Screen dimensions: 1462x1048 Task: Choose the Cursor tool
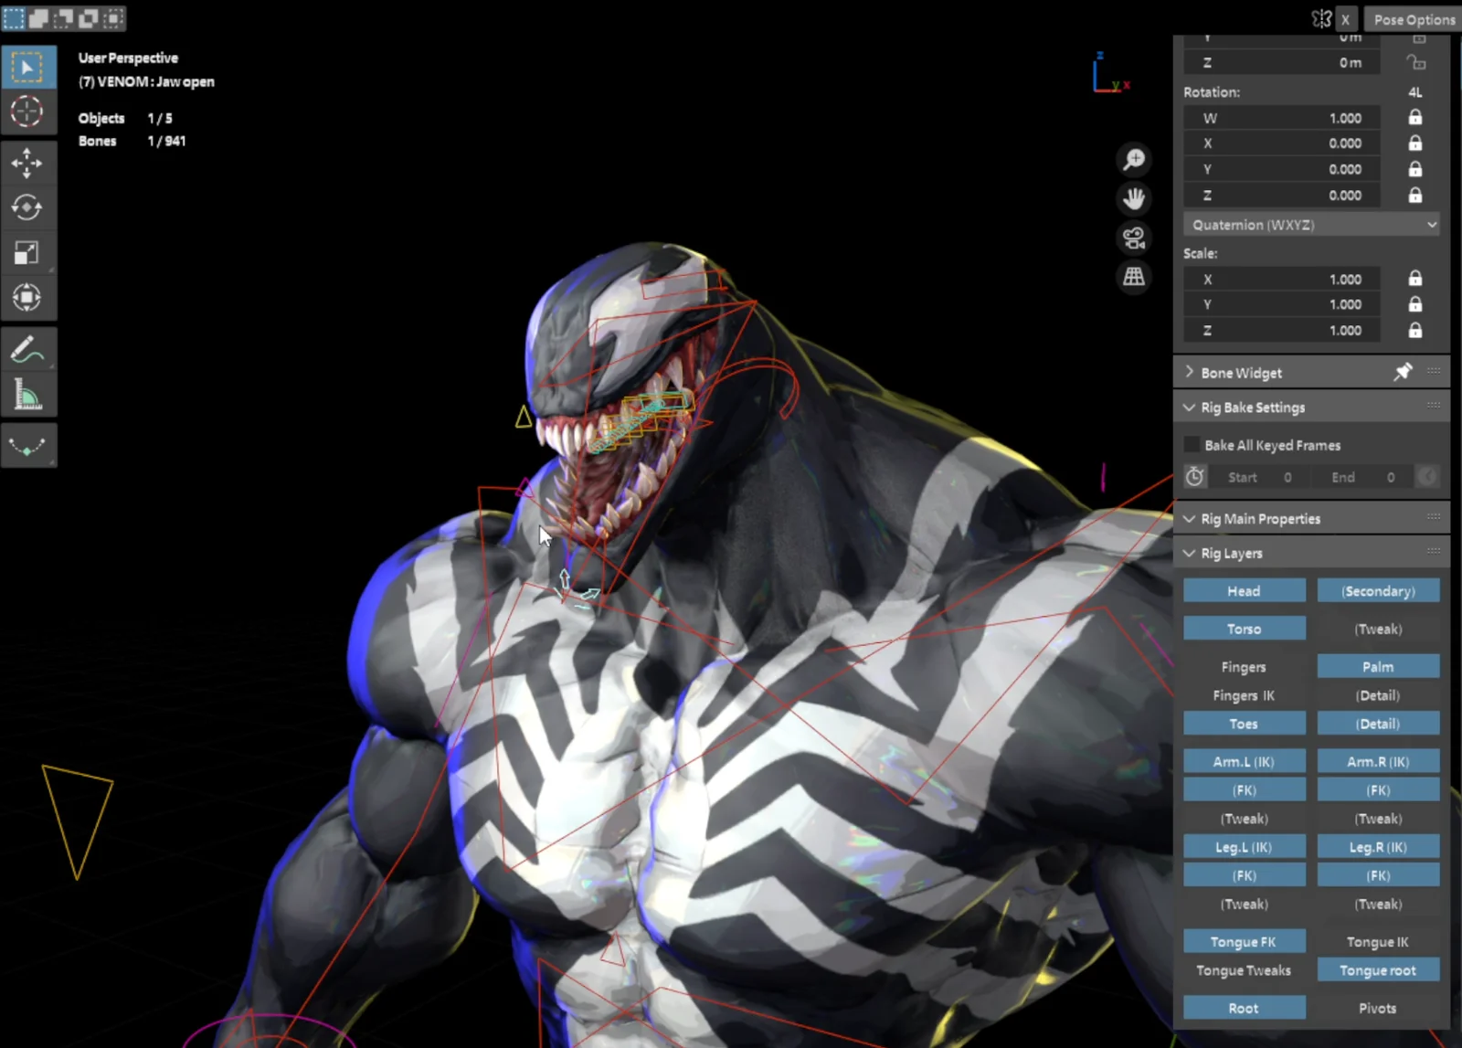pos(28,111)
